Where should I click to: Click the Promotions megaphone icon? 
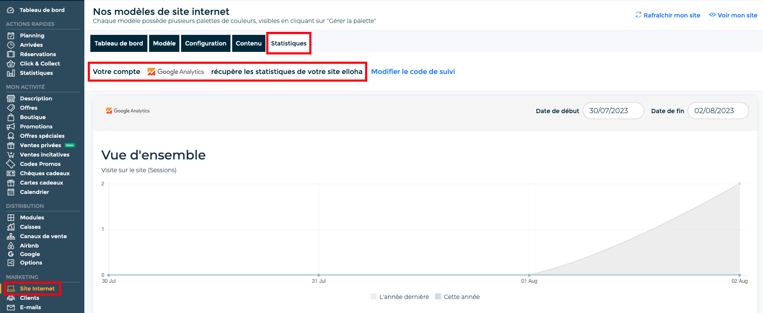(x=11, y=127)
